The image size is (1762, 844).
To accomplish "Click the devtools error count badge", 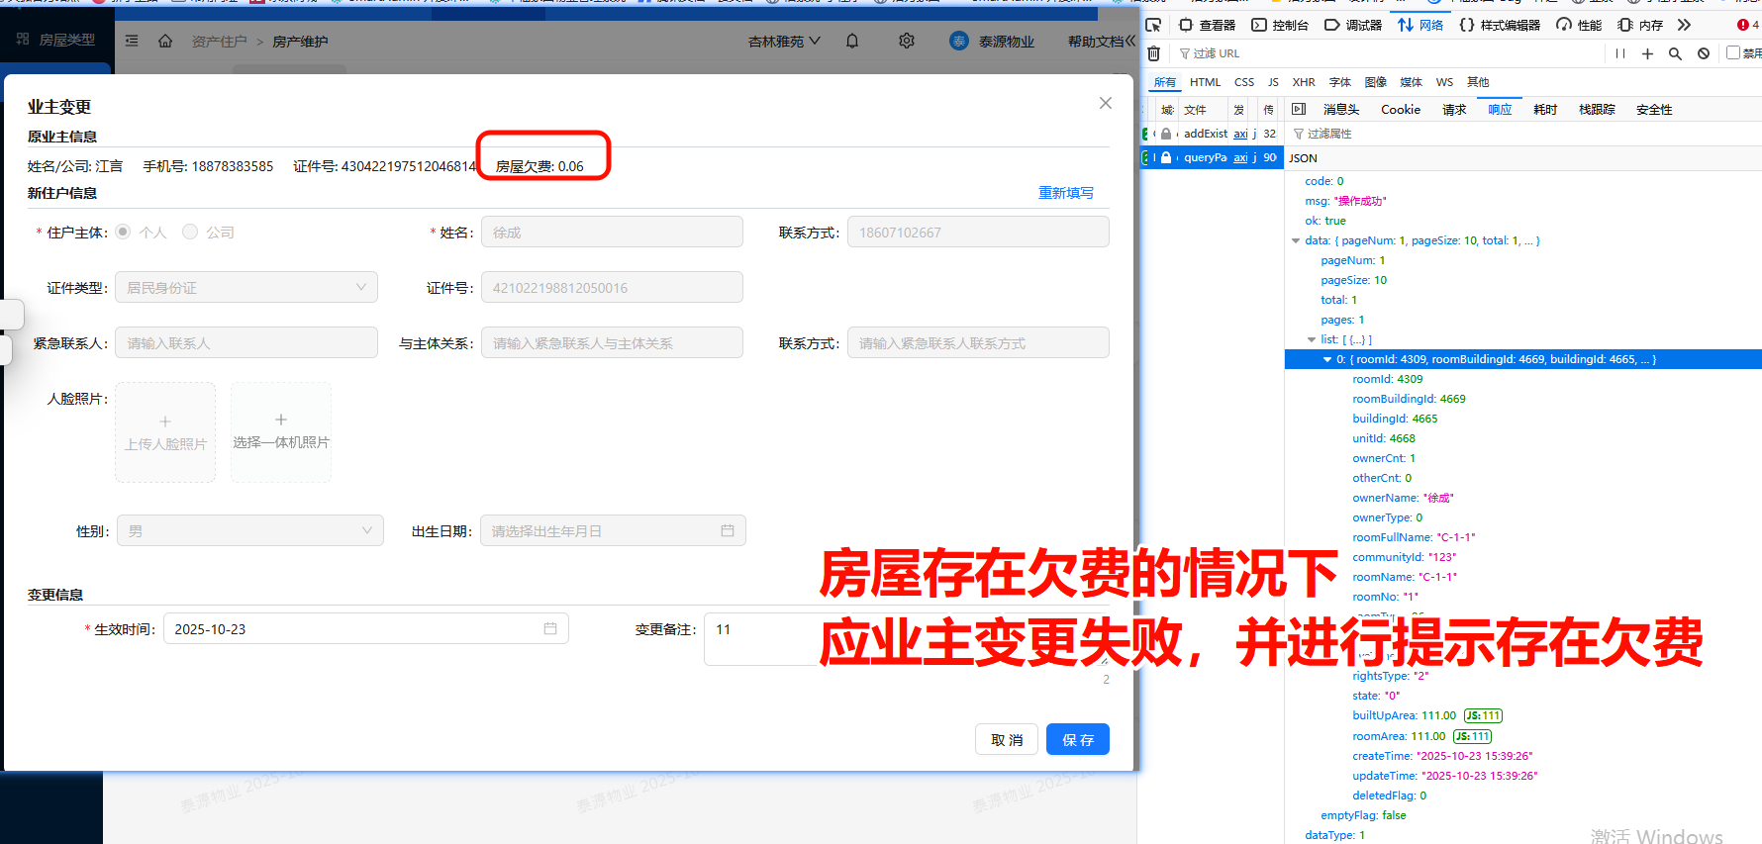I will click(x=1747, y=25).
